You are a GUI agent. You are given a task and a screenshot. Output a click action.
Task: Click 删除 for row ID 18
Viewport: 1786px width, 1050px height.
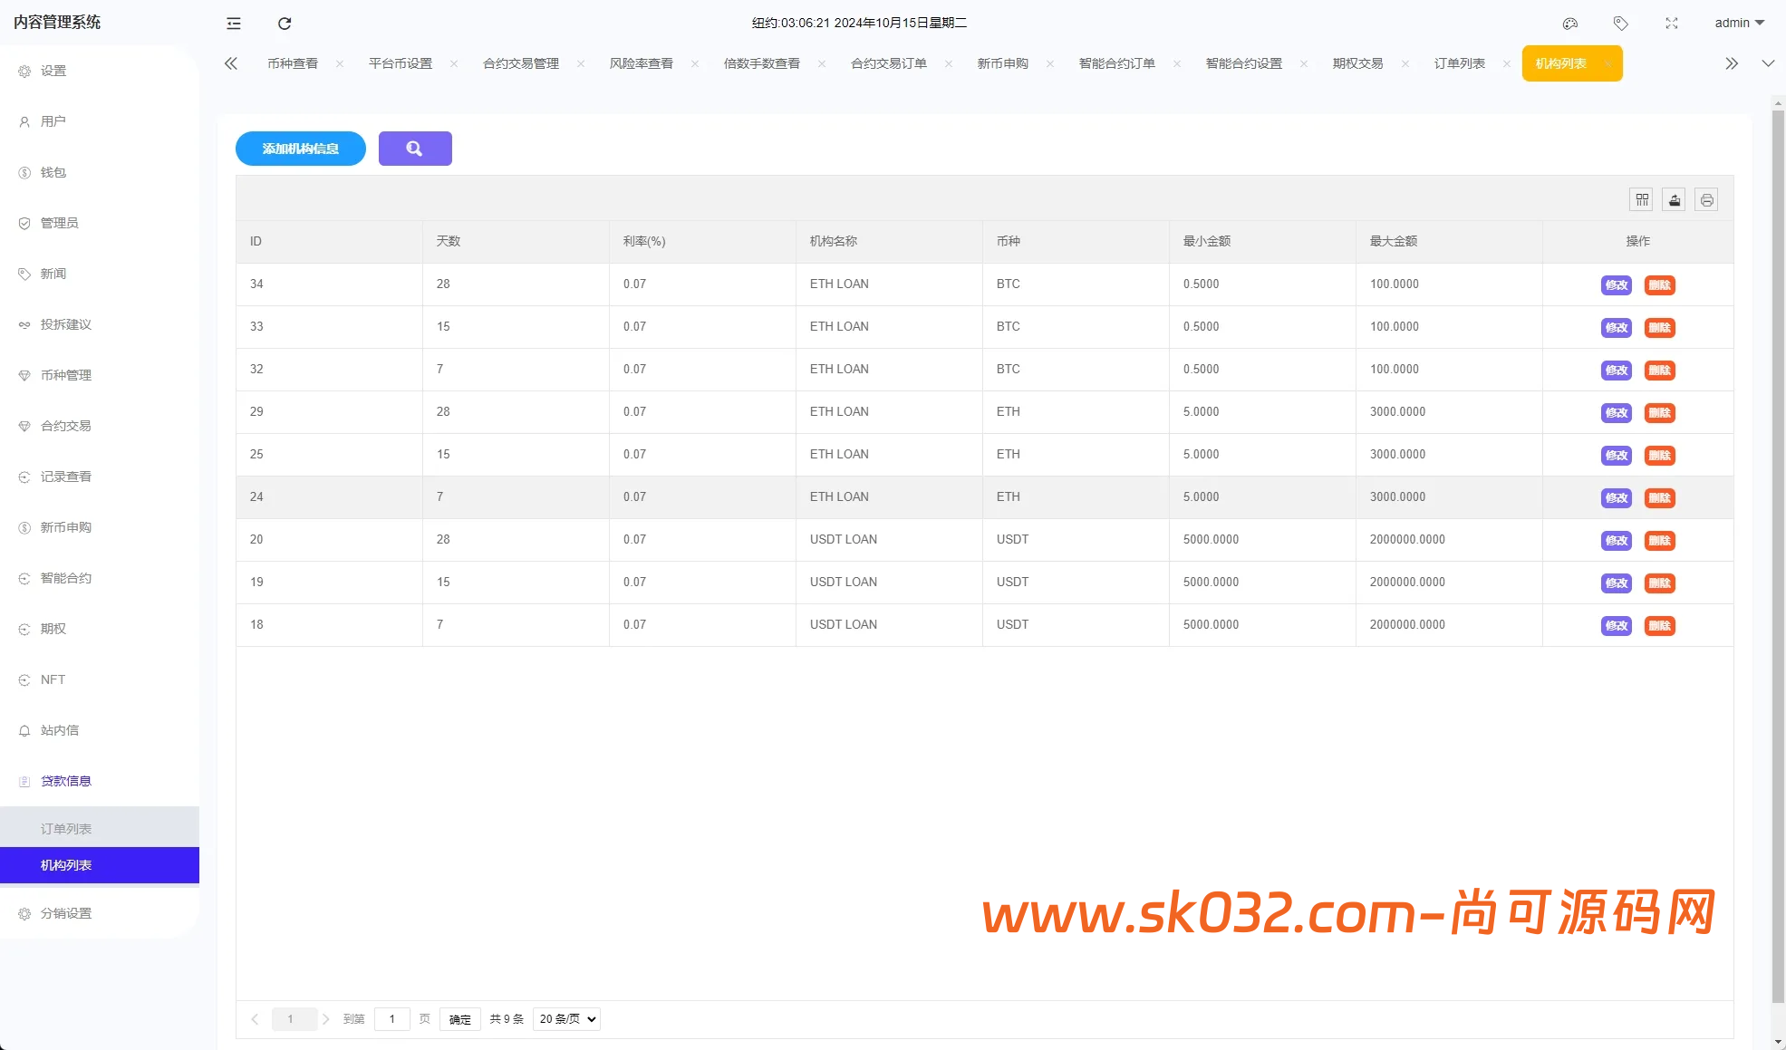tap(1659, 626)
